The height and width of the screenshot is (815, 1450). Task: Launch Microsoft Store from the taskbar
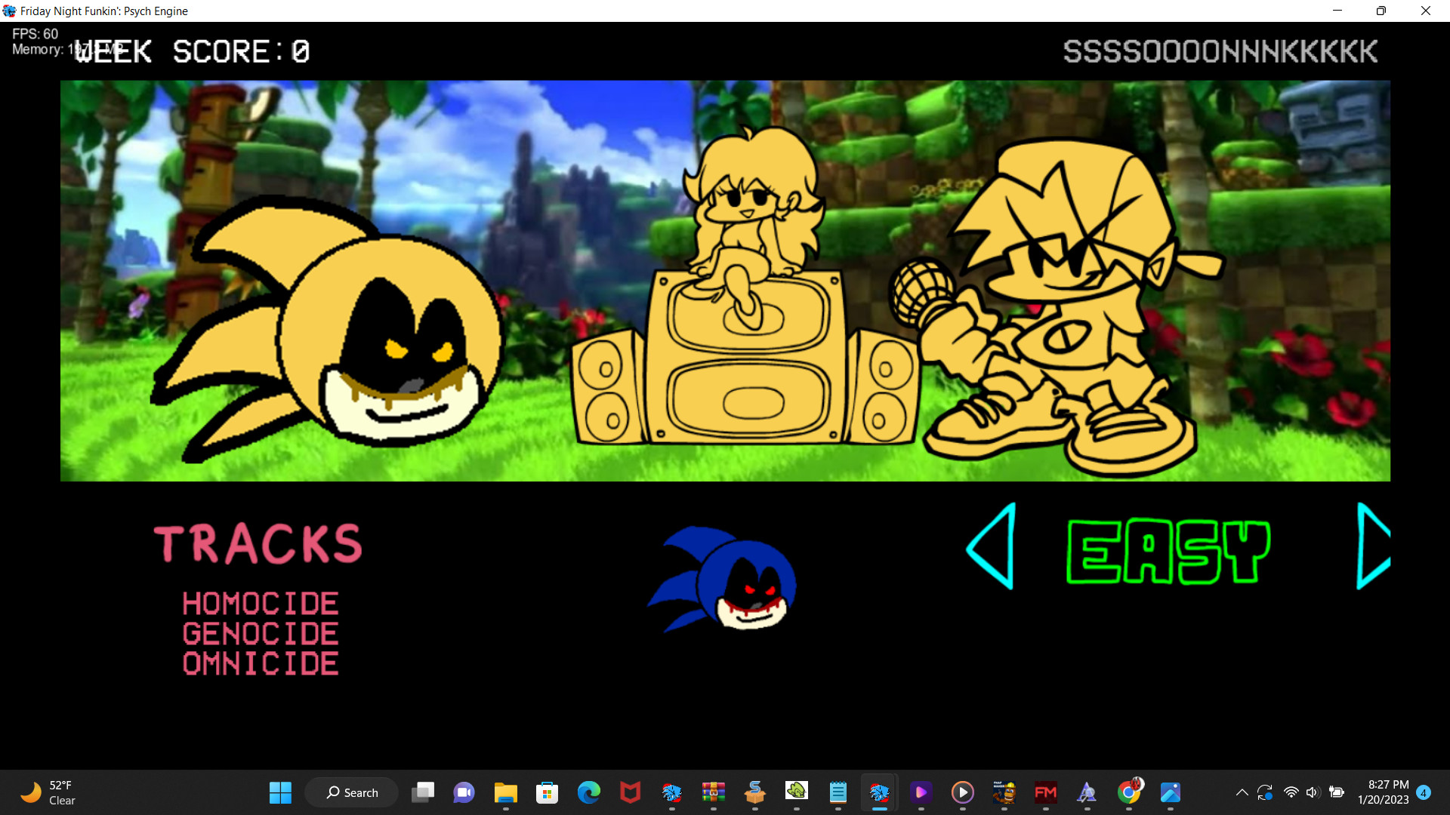(547, 792)
